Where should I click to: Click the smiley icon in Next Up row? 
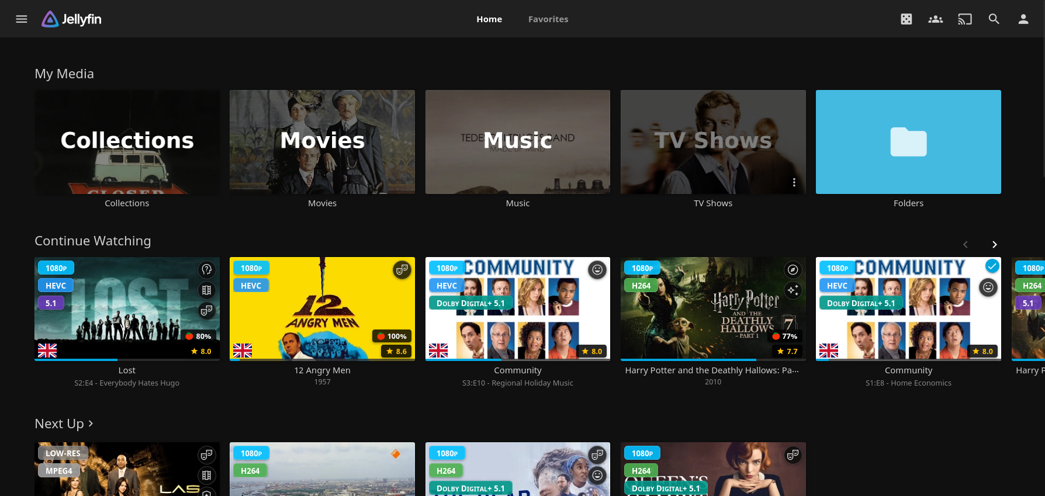[597, 476]
